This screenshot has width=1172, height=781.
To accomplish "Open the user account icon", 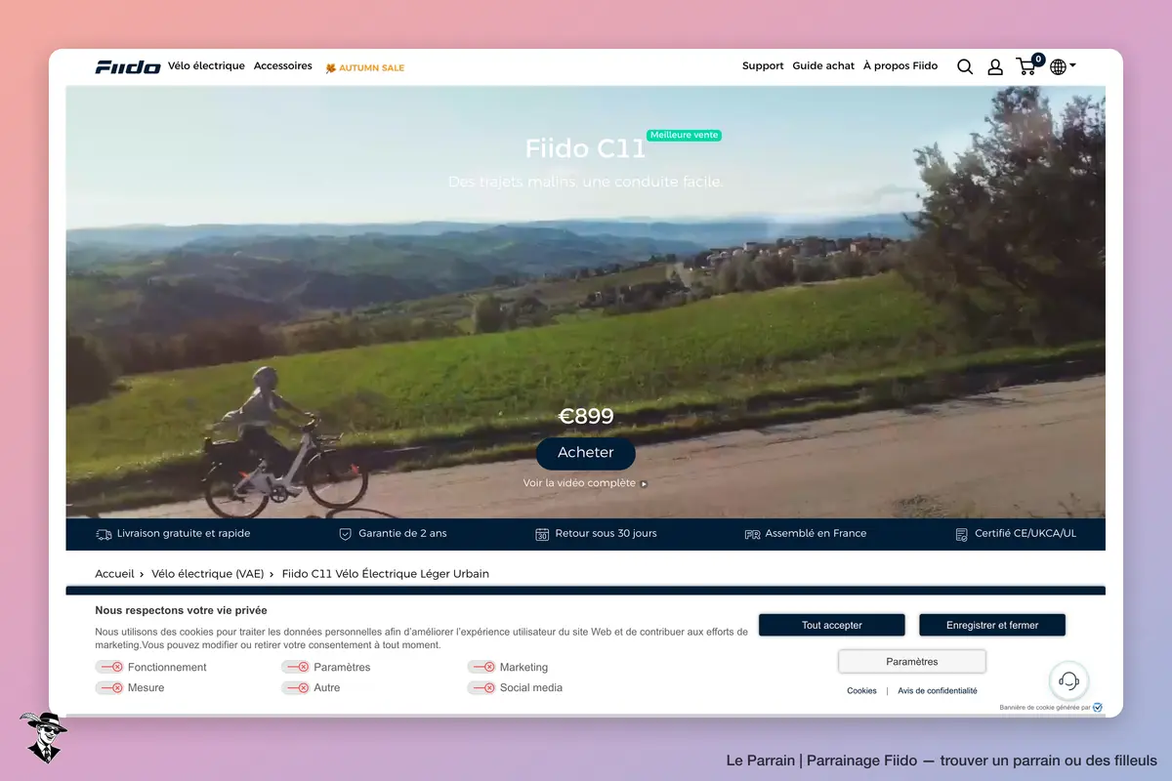I will click(x=995, y=66).
